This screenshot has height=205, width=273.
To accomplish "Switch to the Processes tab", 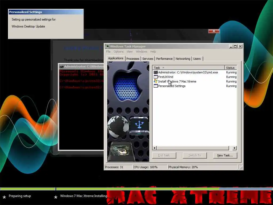I will click(133, 59).
